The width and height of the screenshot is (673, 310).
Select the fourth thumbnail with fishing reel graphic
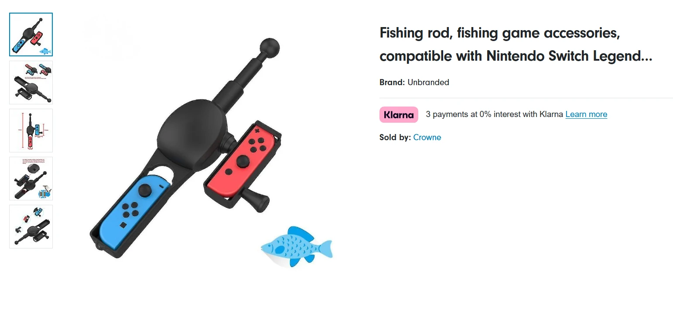pos(31,179)
